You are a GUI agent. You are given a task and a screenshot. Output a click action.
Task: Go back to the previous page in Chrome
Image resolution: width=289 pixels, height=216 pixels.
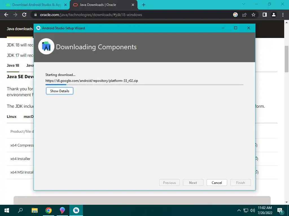(x=6, y=15)
